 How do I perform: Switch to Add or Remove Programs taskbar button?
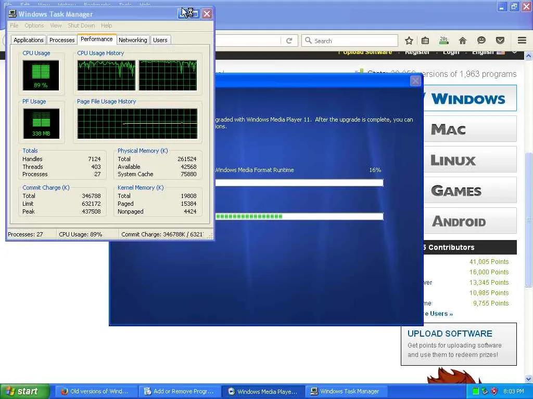179,391
